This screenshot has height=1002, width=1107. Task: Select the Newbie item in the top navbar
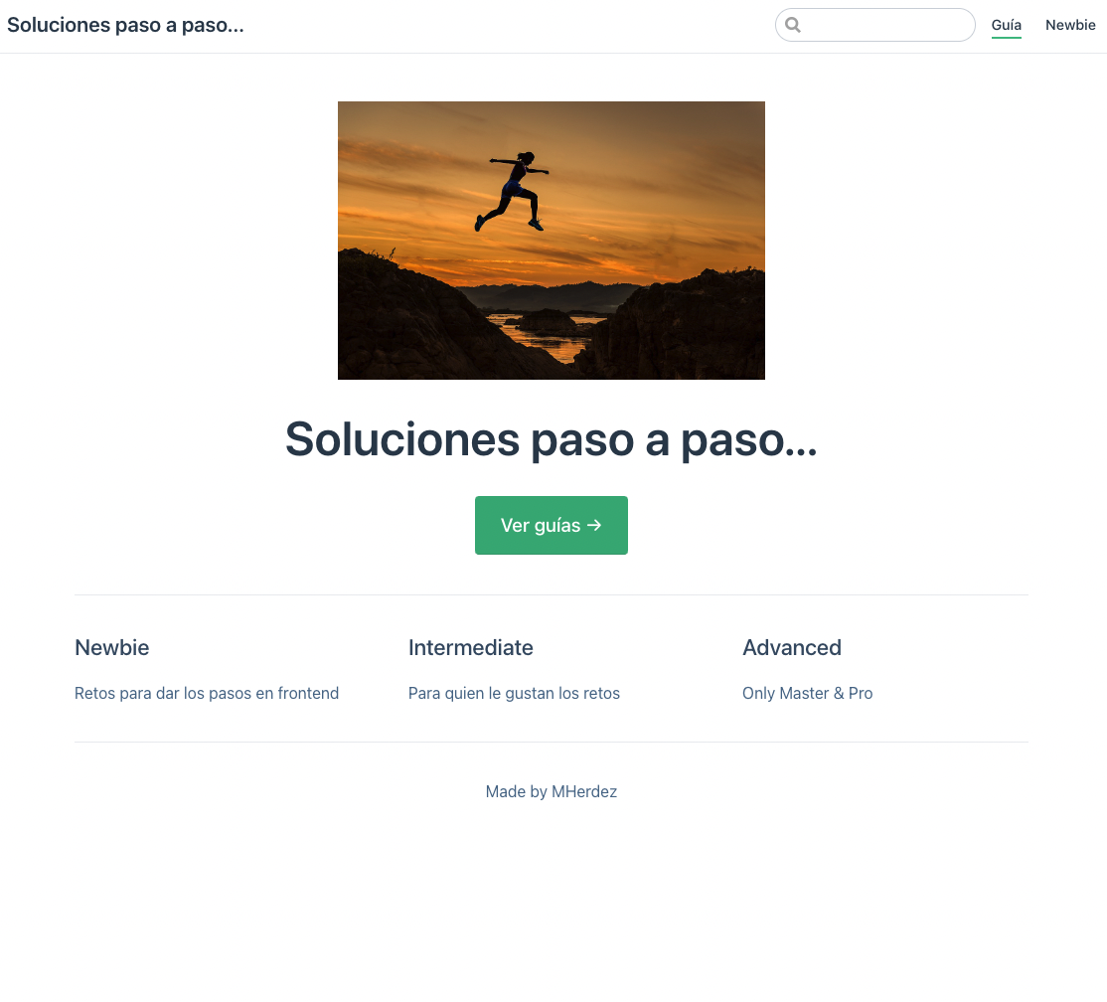pos(1070,25)
